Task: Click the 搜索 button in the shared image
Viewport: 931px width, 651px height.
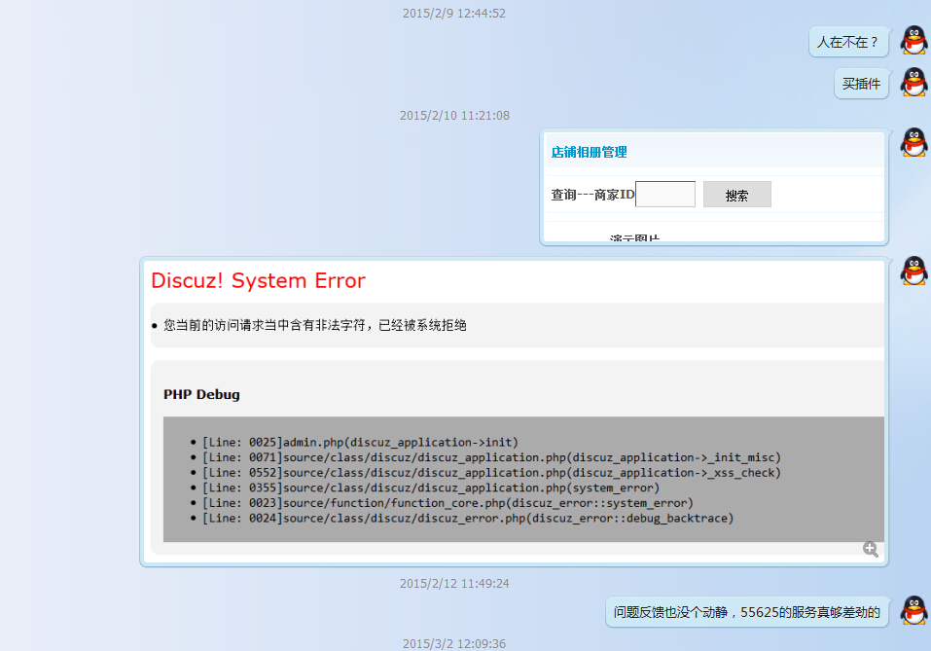Action: [736, 195]
